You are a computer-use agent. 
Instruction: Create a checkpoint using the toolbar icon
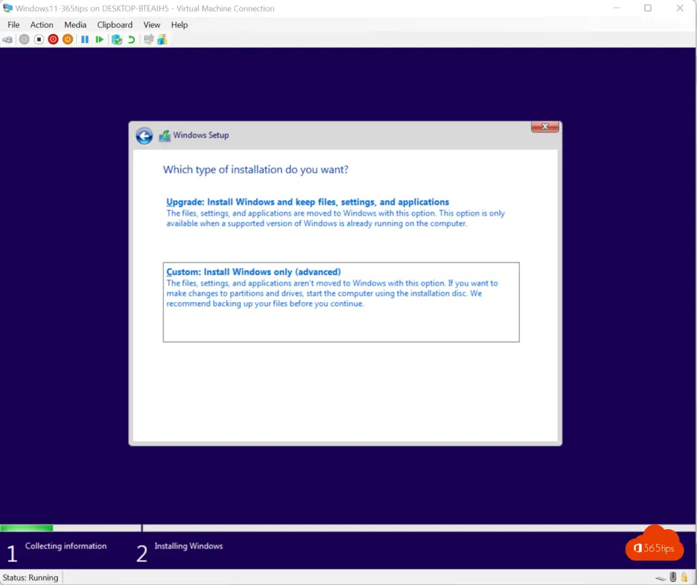click(116, 39)
